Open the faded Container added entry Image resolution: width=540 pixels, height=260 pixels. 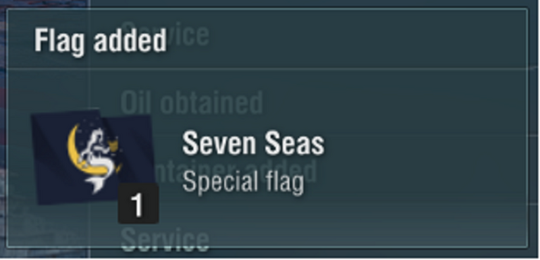[234, 171]
